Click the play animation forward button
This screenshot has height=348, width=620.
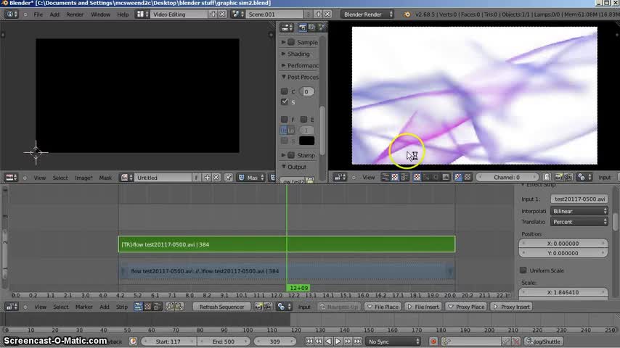click(338, 341)
